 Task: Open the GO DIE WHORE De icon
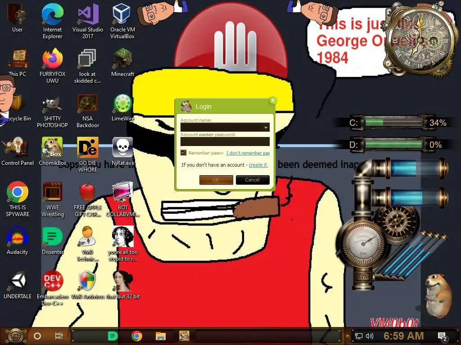coord(88,155)
